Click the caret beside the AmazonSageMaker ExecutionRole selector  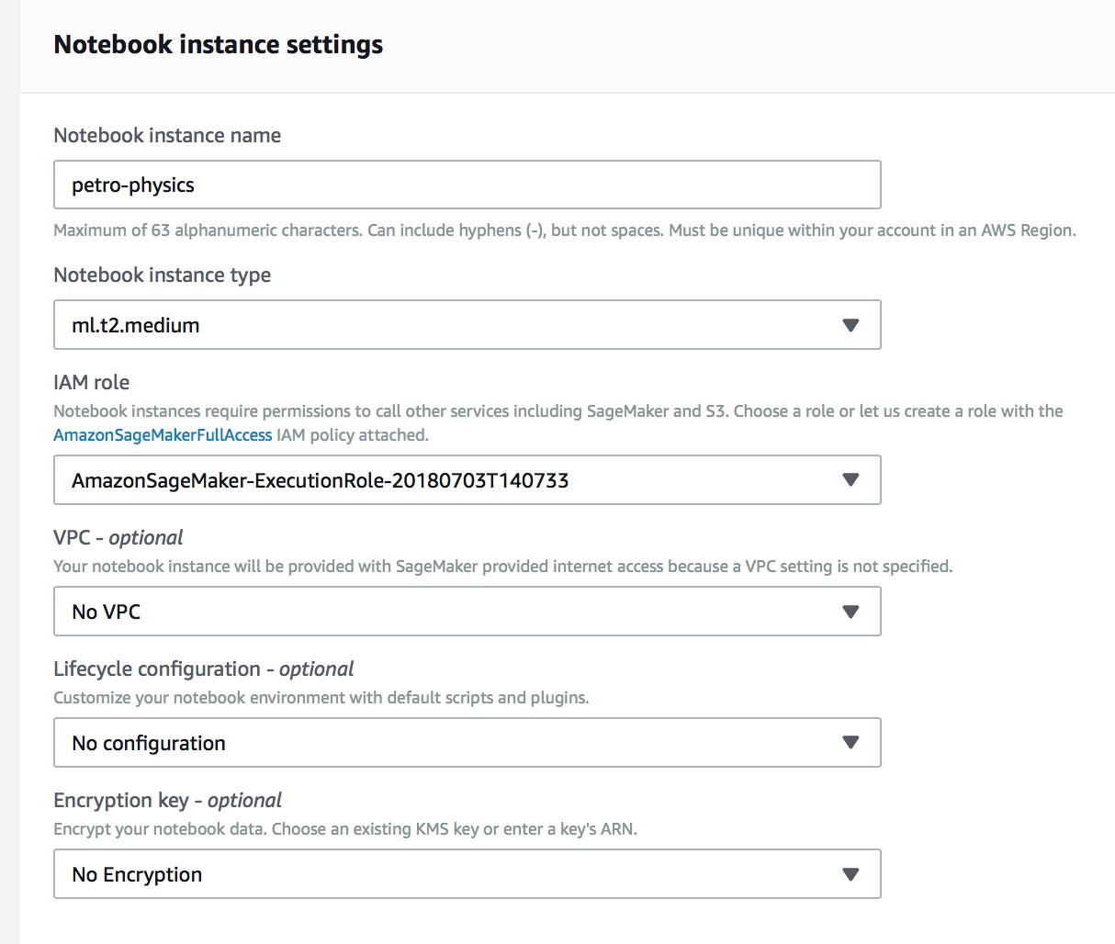(x=850, y=479)
